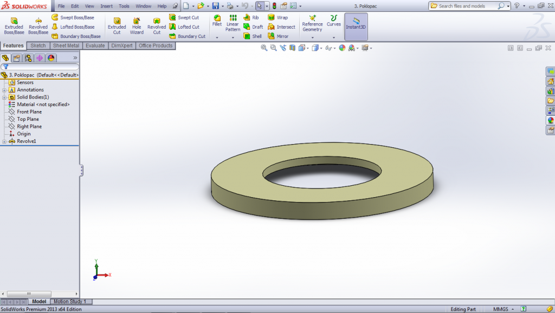Open the MMGS unit system dropdown
555x313 pixels.
click(x=504, y=309)
